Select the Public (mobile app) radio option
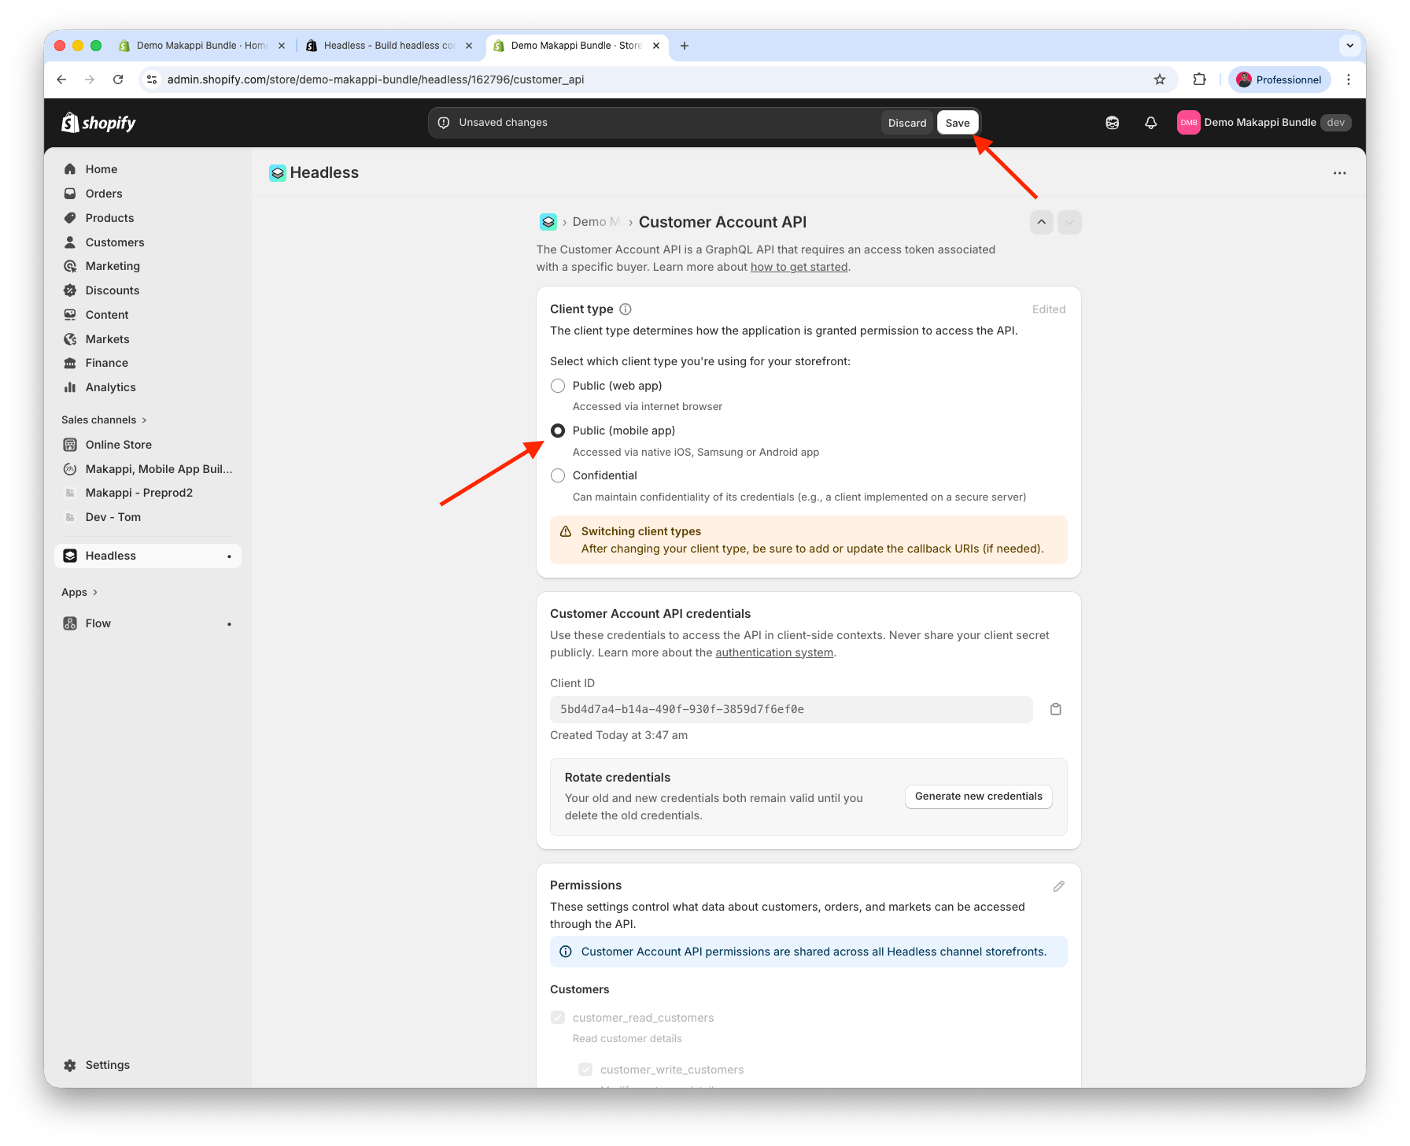This screenshot has height=1146, width=1410. pyautogui.click(x=558, y=431)
